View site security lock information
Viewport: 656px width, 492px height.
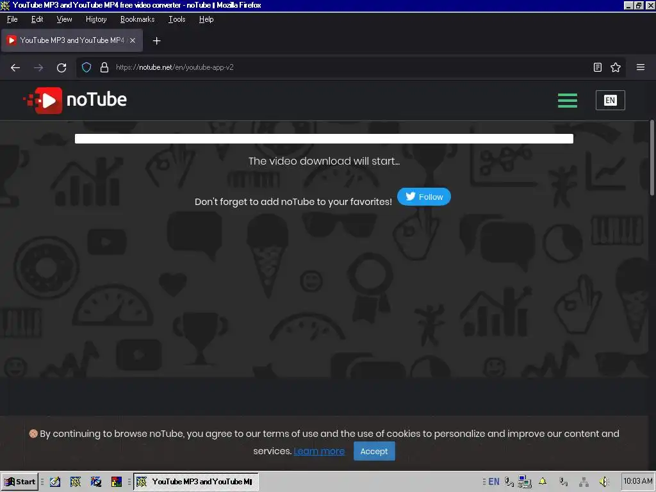tap(104, 67)
